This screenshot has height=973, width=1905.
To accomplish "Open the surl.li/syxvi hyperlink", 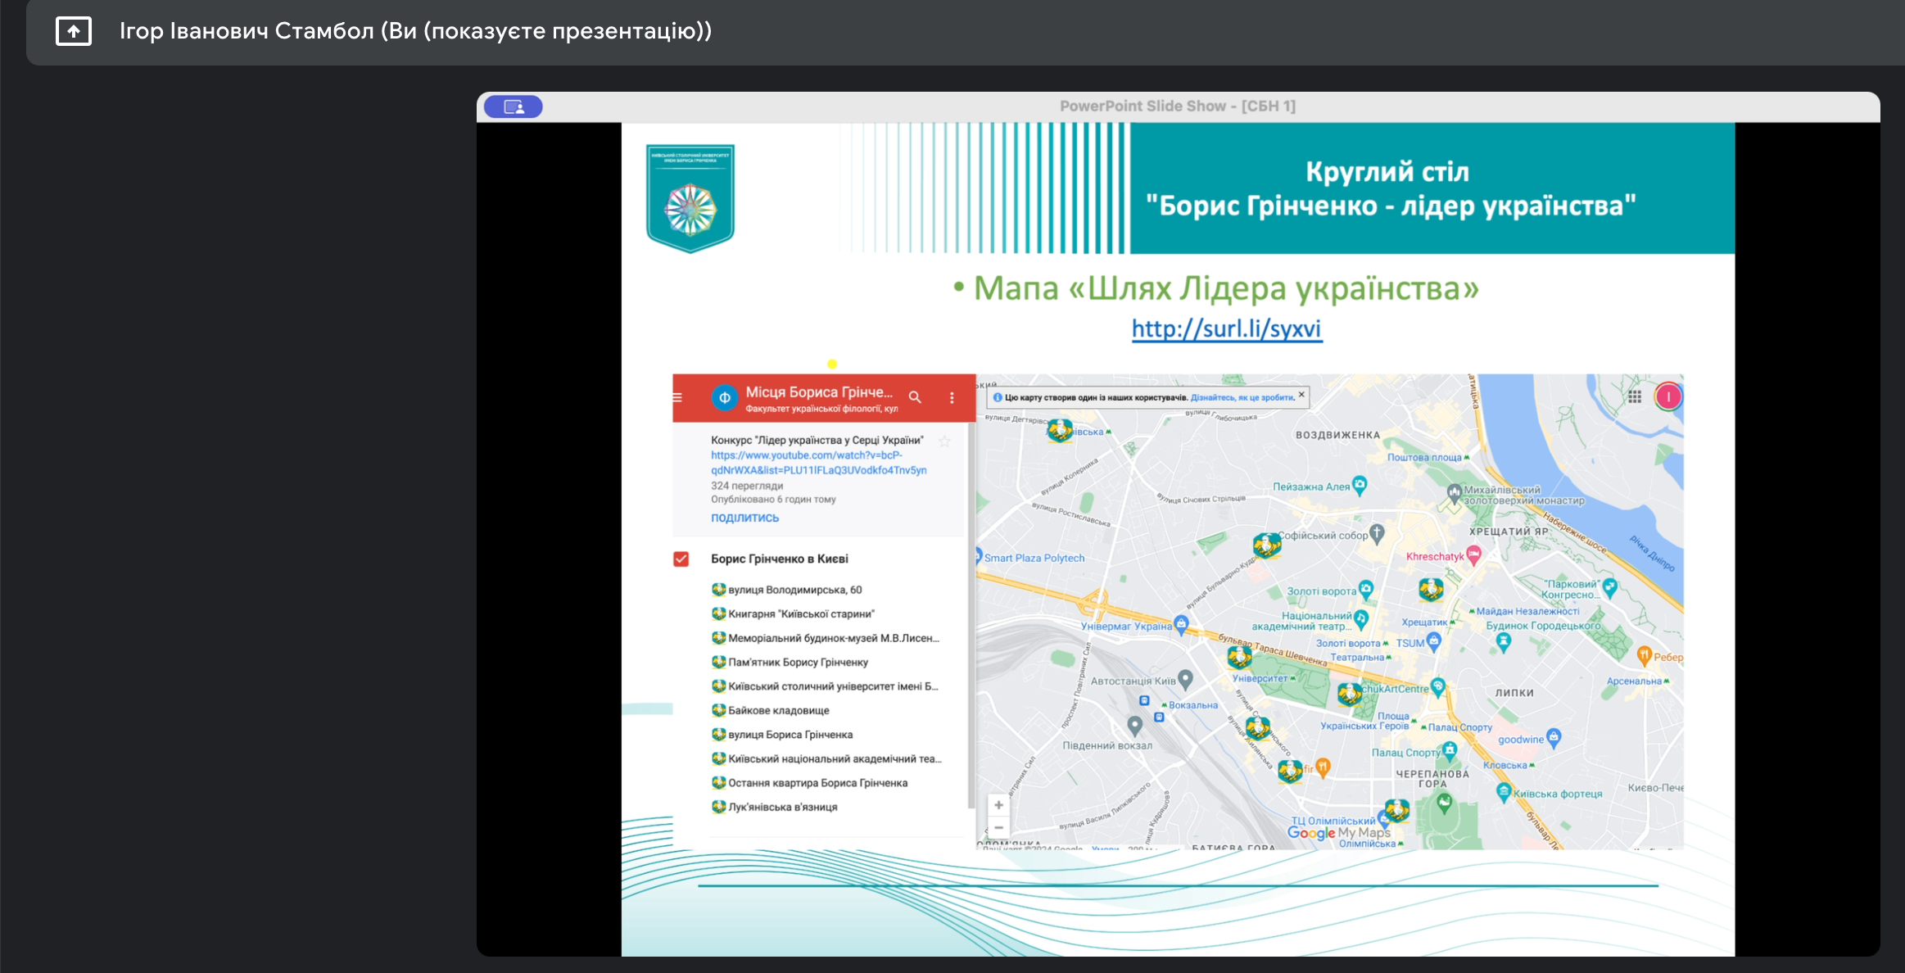I will [1226, 329].
